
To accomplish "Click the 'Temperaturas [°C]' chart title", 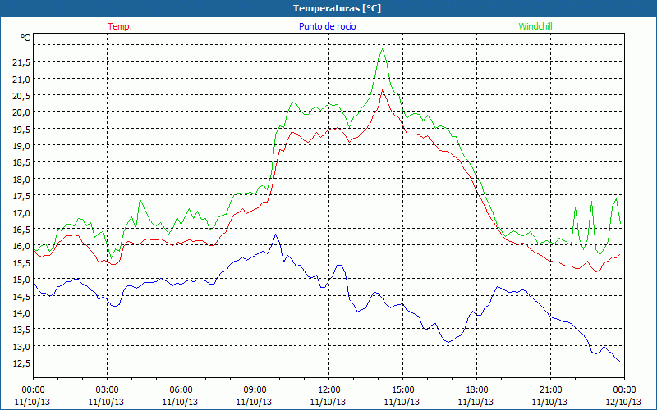I will (x=337, y=8).
